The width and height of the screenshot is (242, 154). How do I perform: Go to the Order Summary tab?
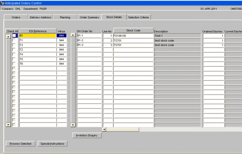[90, 17]
